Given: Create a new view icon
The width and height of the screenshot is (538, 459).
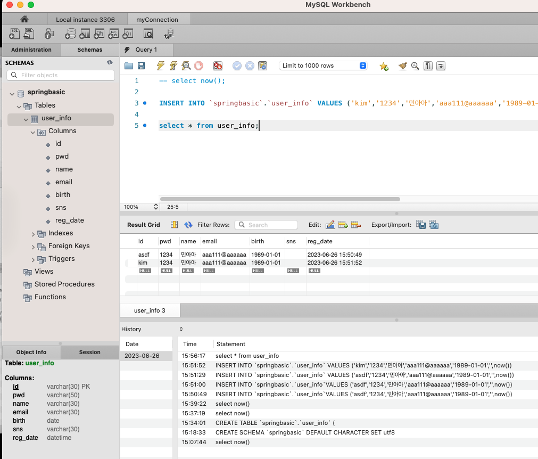Looking at the screenshot, I should 99,34.
